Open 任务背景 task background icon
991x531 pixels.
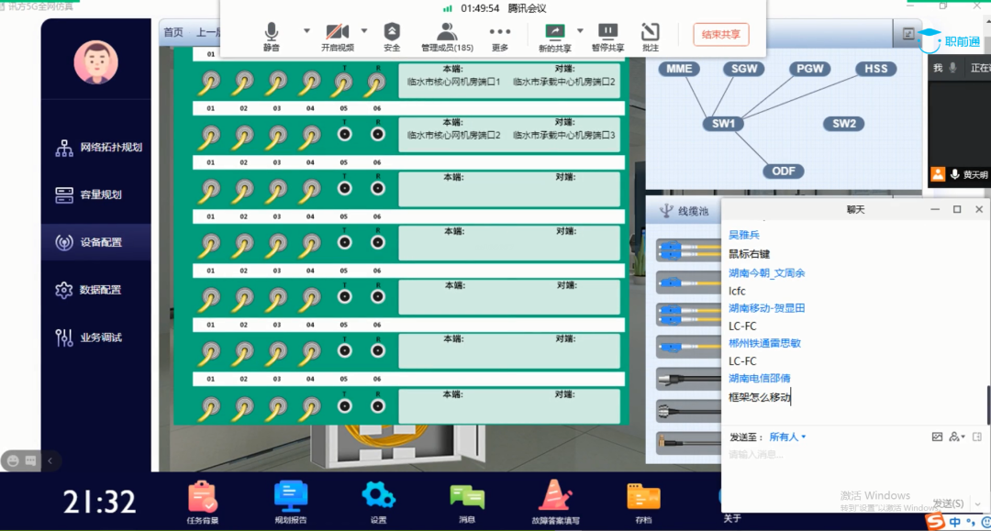tap(203, 498)
